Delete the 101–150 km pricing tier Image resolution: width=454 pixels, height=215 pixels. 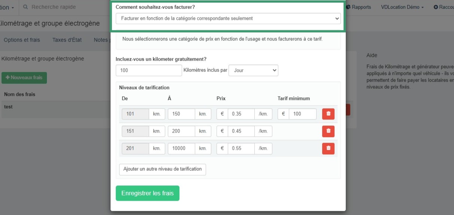click(x=328, y=114)
